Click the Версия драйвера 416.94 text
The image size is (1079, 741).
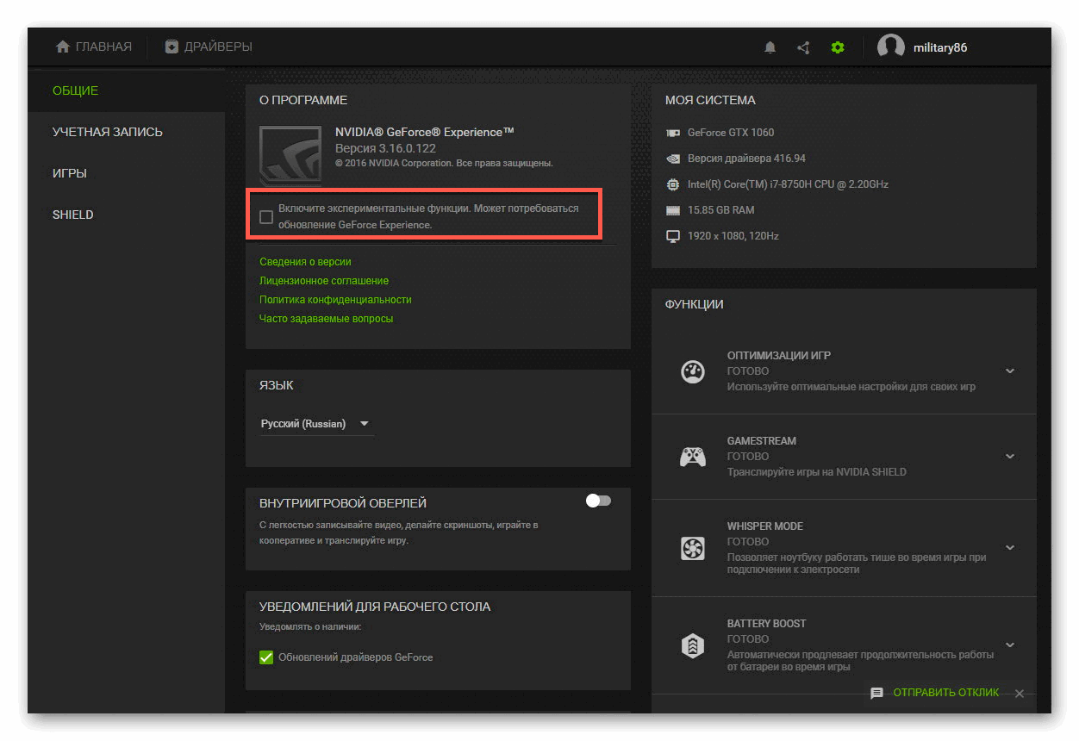[746, 159]
